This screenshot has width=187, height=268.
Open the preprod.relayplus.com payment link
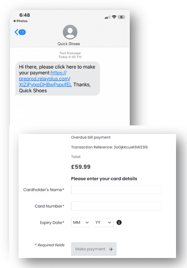pyautogui.click(x=45, y=79)
